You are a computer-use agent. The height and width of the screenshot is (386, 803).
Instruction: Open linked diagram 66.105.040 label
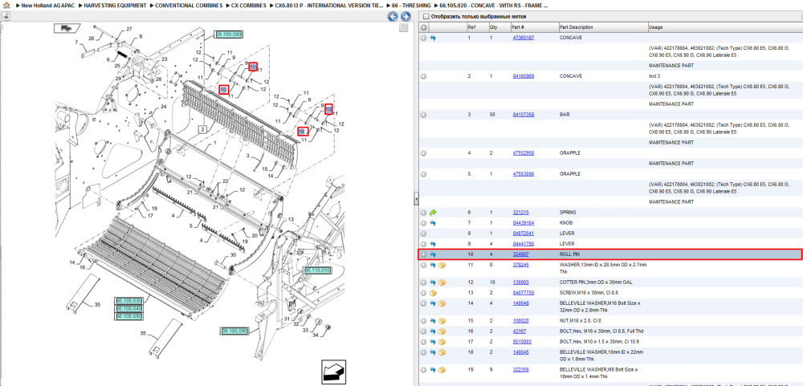click(128, 308)
